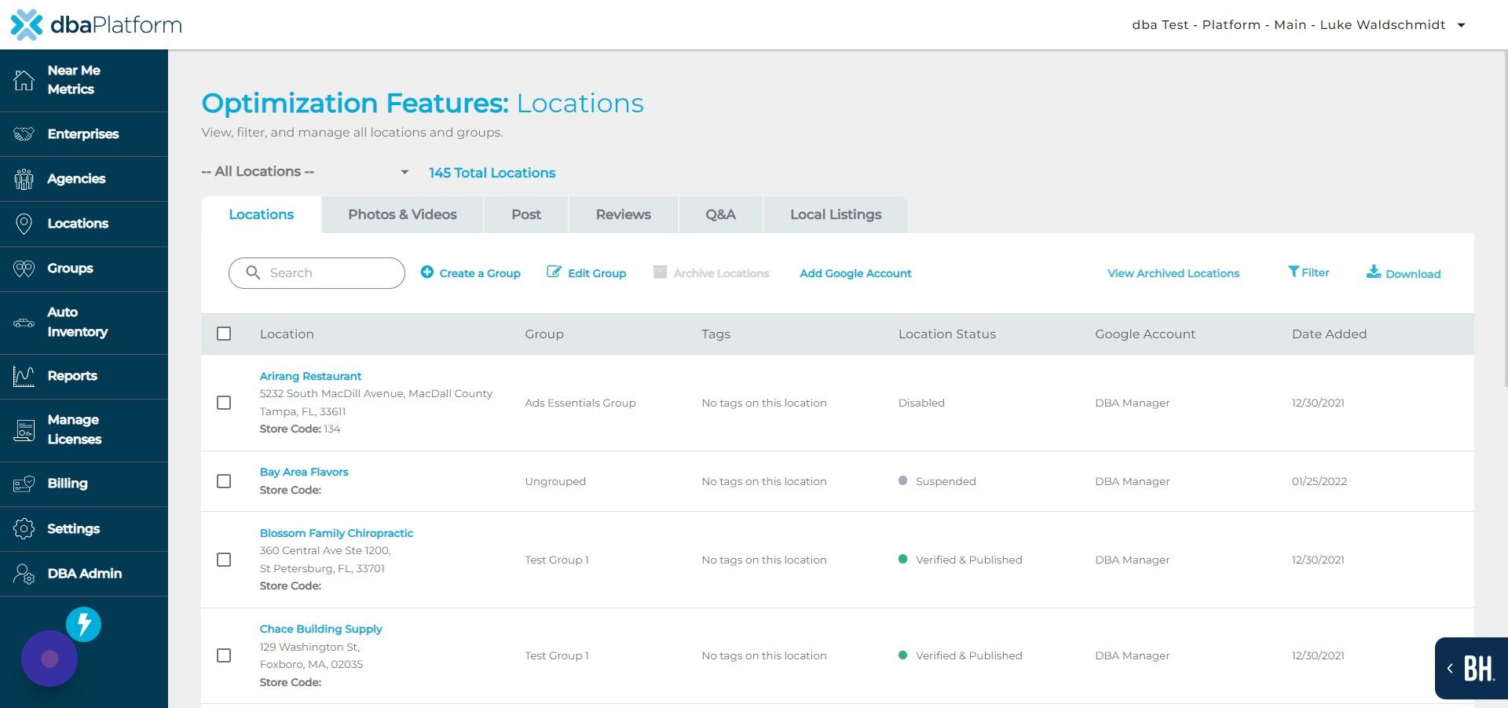
Task: Switch to the Locations tab
Action: coord(261,215)
